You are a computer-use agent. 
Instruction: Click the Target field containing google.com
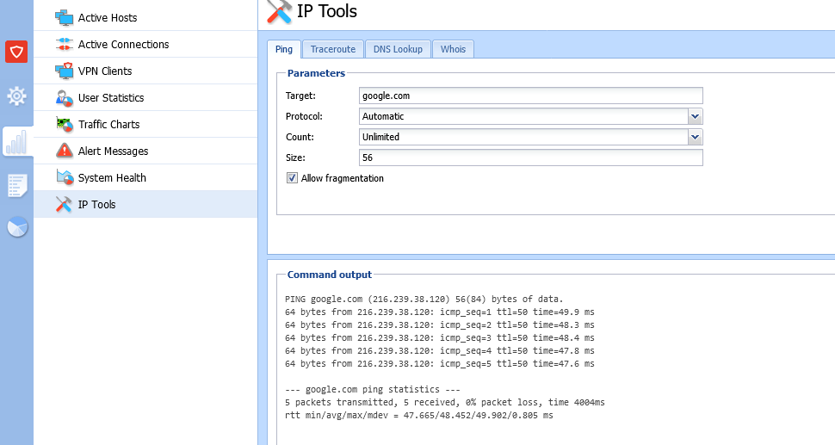[x=530, y=96]
